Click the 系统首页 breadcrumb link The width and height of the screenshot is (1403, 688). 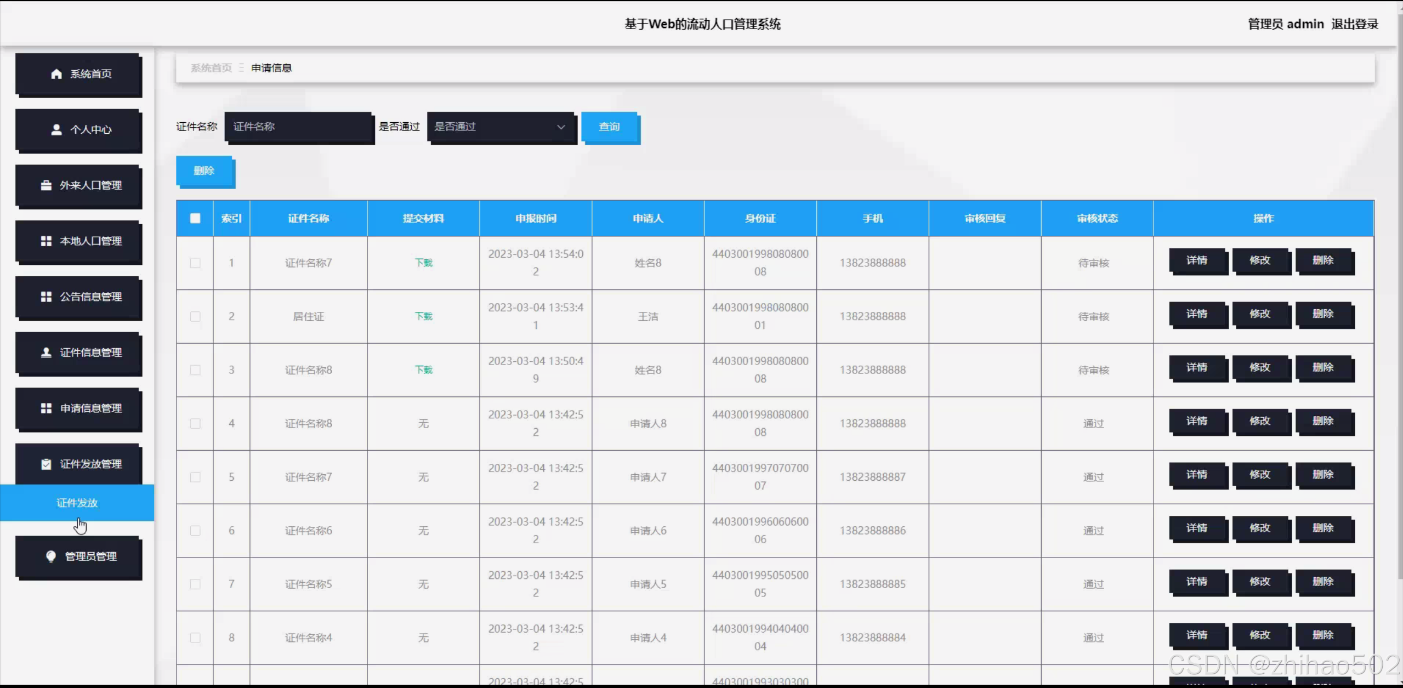click(211, 68)
